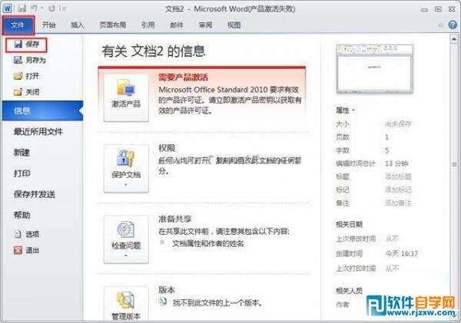Click the 13 分钟 editing time value
This screenshot has height=323, width=461.
tap(396, 163)
